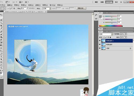Open the opacity slider arrow

tap(126, 34)
